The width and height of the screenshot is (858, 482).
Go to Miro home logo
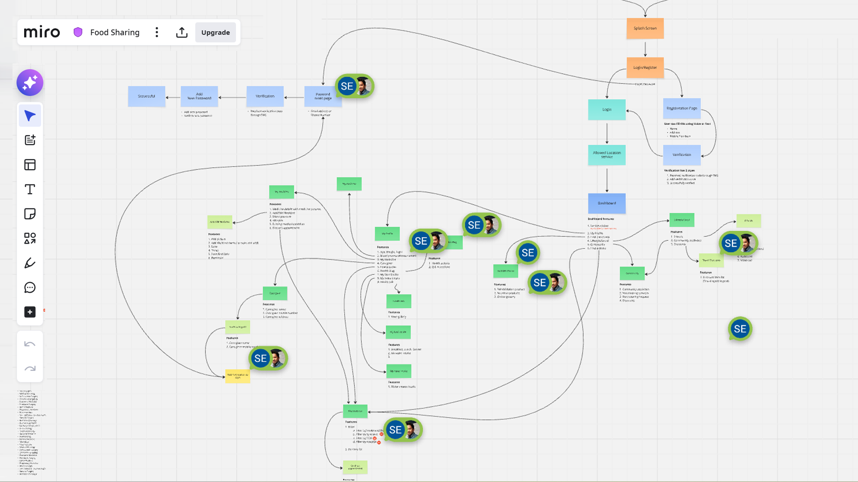(42, 32)
